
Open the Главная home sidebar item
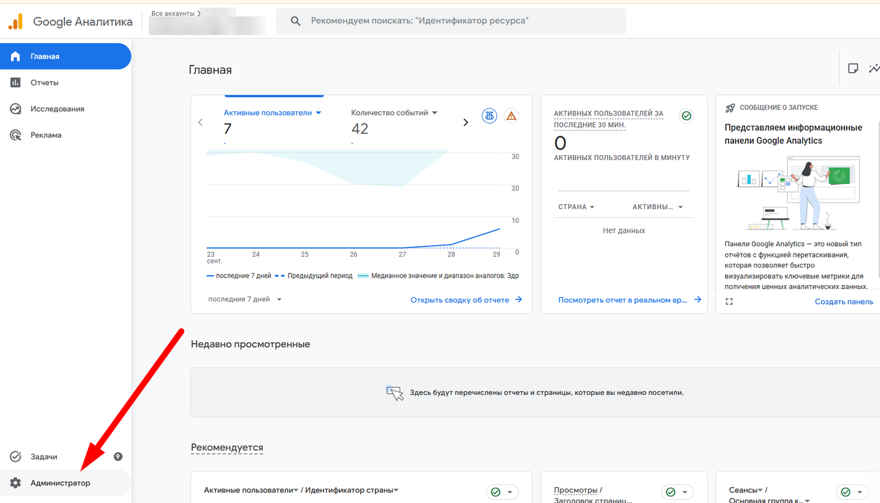click(65, 57)
